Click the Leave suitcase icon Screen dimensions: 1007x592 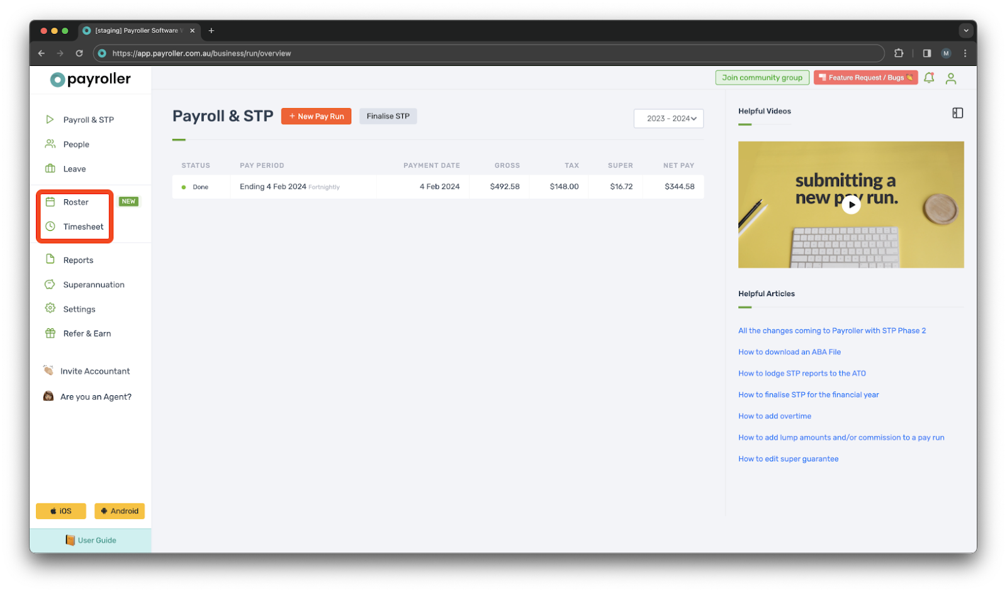click(x=50, y=168)
